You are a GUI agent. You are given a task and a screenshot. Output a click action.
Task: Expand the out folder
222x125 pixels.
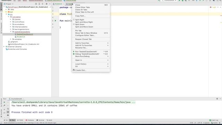6,12
